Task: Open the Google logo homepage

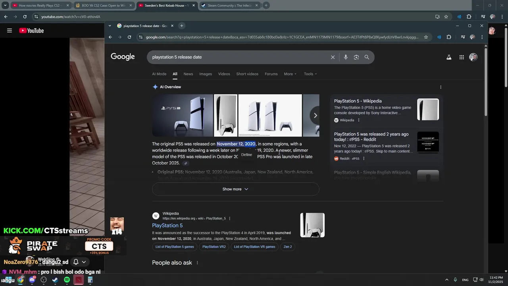Action: pyautogui.click(x=123, y=57)
